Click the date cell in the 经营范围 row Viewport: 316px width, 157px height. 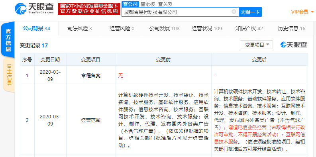point(50,120)
